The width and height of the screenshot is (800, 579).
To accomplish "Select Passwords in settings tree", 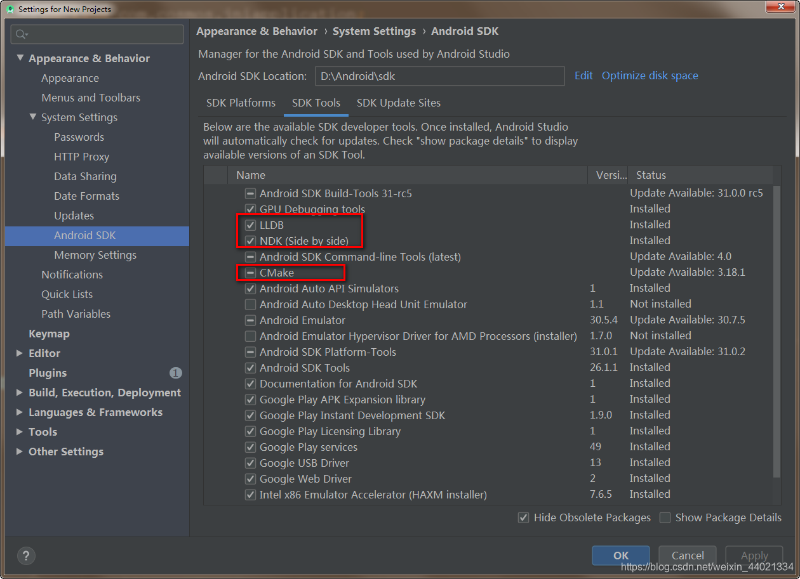I will coord(79,137).
